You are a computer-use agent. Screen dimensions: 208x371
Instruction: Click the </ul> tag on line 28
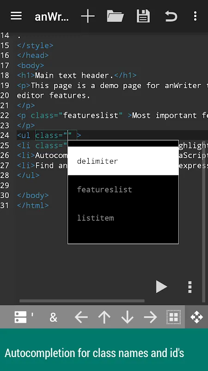click(28, 175)
